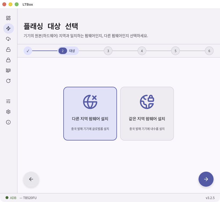Click the completed checkmark step one
The width and height of the screenshot is (220, 202).
point(28,51)
